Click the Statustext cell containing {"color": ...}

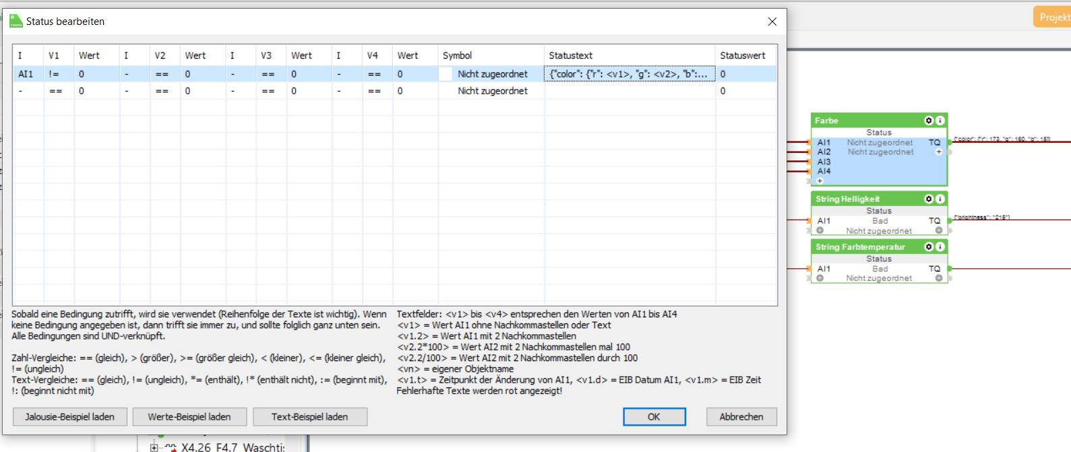630,74
